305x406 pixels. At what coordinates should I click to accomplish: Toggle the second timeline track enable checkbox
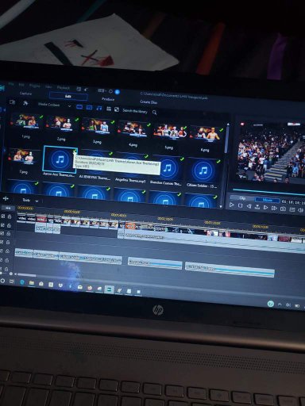click(2, 225)
